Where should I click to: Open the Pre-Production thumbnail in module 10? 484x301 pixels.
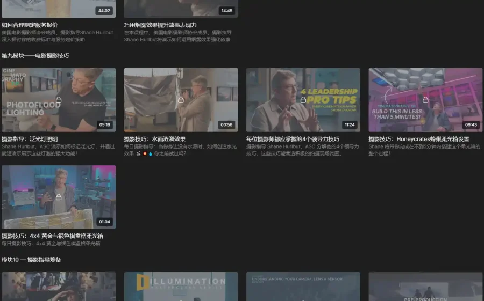425,287
